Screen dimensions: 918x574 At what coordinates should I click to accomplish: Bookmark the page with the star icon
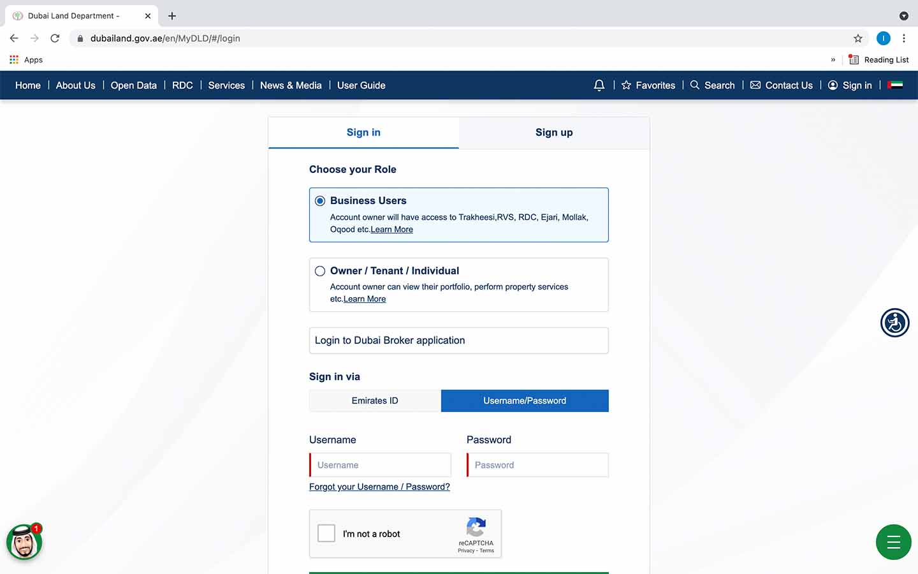[x=858, y=38]
